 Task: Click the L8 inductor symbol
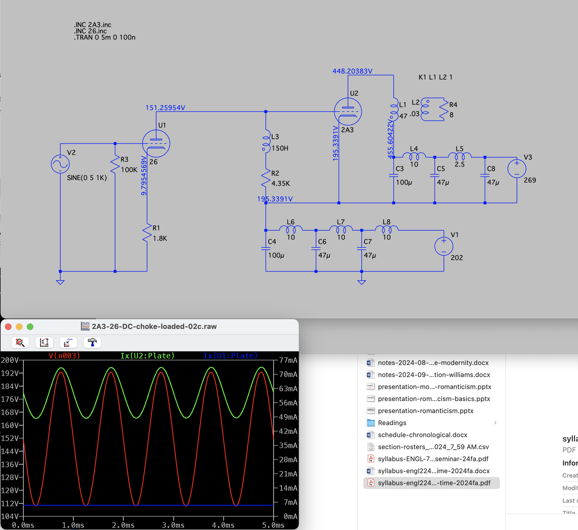[x=386, y=229]
